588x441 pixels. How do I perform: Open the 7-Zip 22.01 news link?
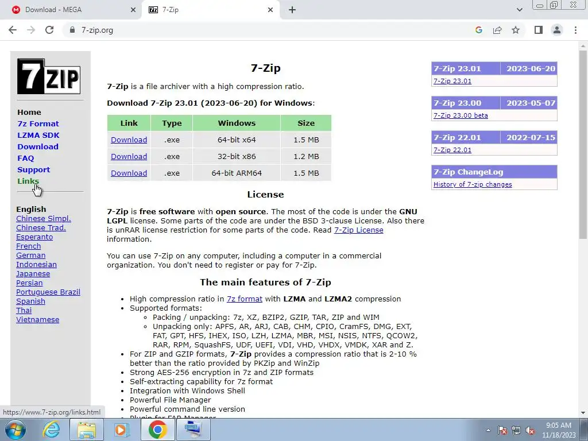[452, 150]
